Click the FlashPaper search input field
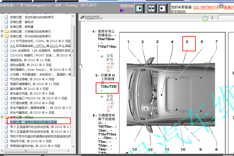This screenshot has width=234, height=156. 226,17
